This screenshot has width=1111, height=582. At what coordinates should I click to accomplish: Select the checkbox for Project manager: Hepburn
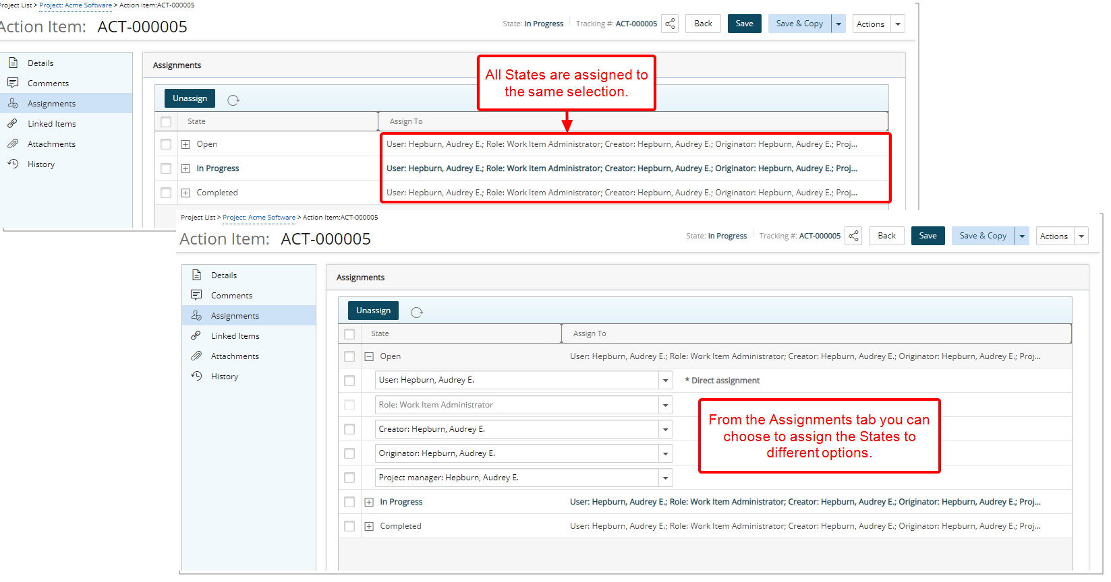(x=349, y=478)
